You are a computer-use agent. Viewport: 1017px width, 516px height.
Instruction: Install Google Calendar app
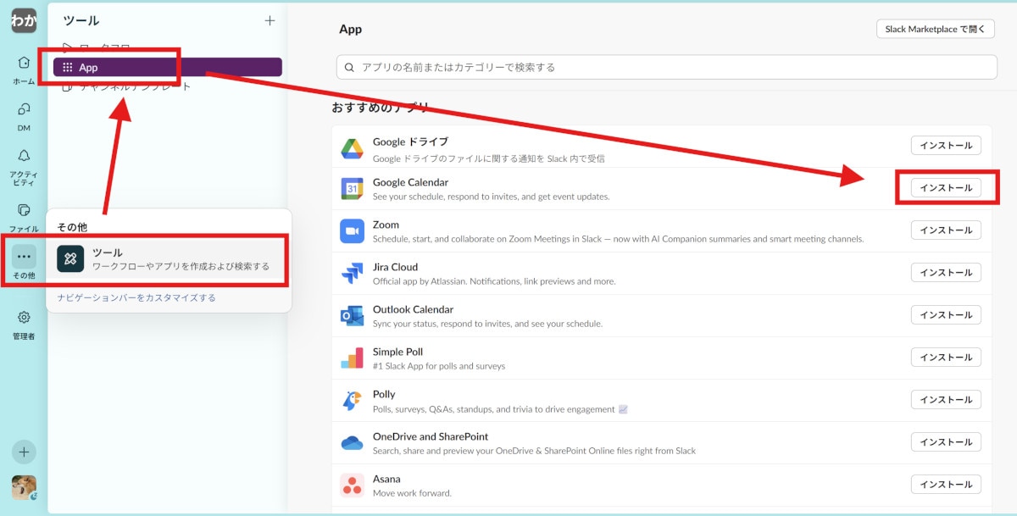(946, 188)
